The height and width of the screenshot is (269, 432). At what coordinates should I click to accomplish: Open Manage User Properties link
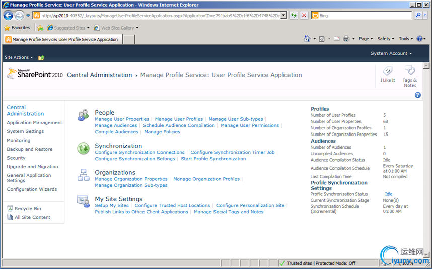pyautogui.click(x=122, y=119)
